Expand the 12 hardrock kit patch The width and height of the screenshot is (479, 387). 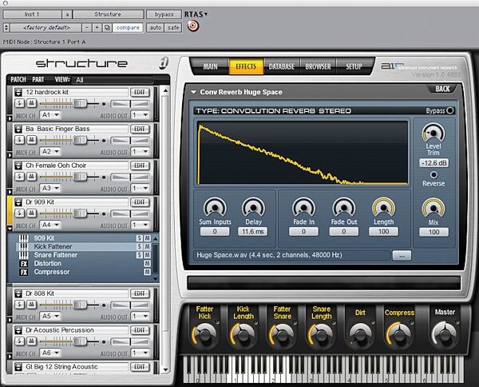pos(10,118)
